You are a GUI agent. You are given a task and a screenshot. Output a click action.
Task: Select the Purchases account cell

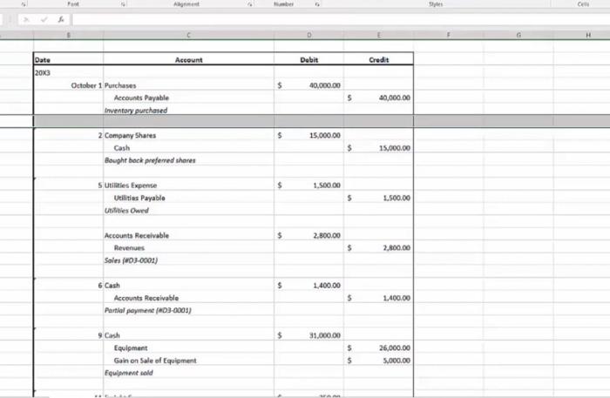[x=189, y=85]
